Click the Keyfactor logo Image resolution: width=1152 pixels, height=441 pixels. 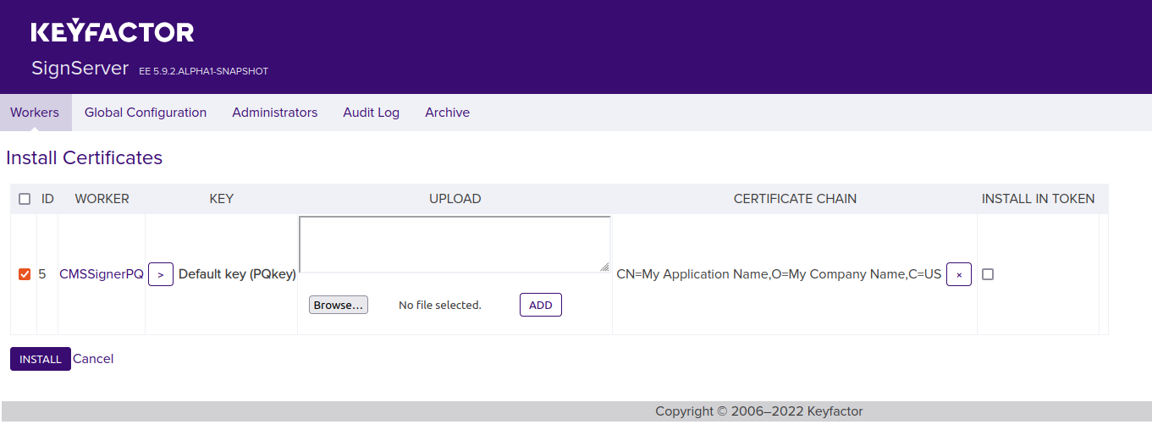coord(113,32)
